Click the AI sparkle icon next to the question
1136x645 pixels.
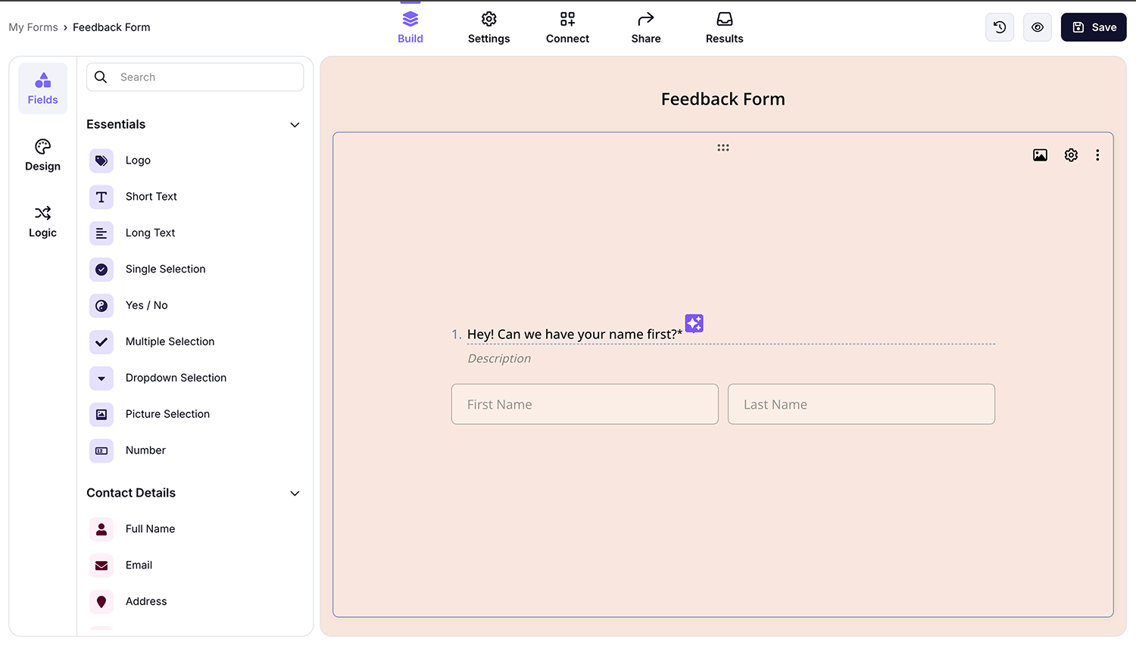[694, 323]
